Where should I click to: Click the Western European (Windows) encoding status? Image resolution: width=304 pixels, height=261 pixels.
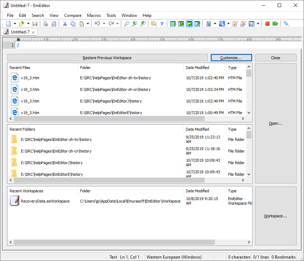point(174,257)
